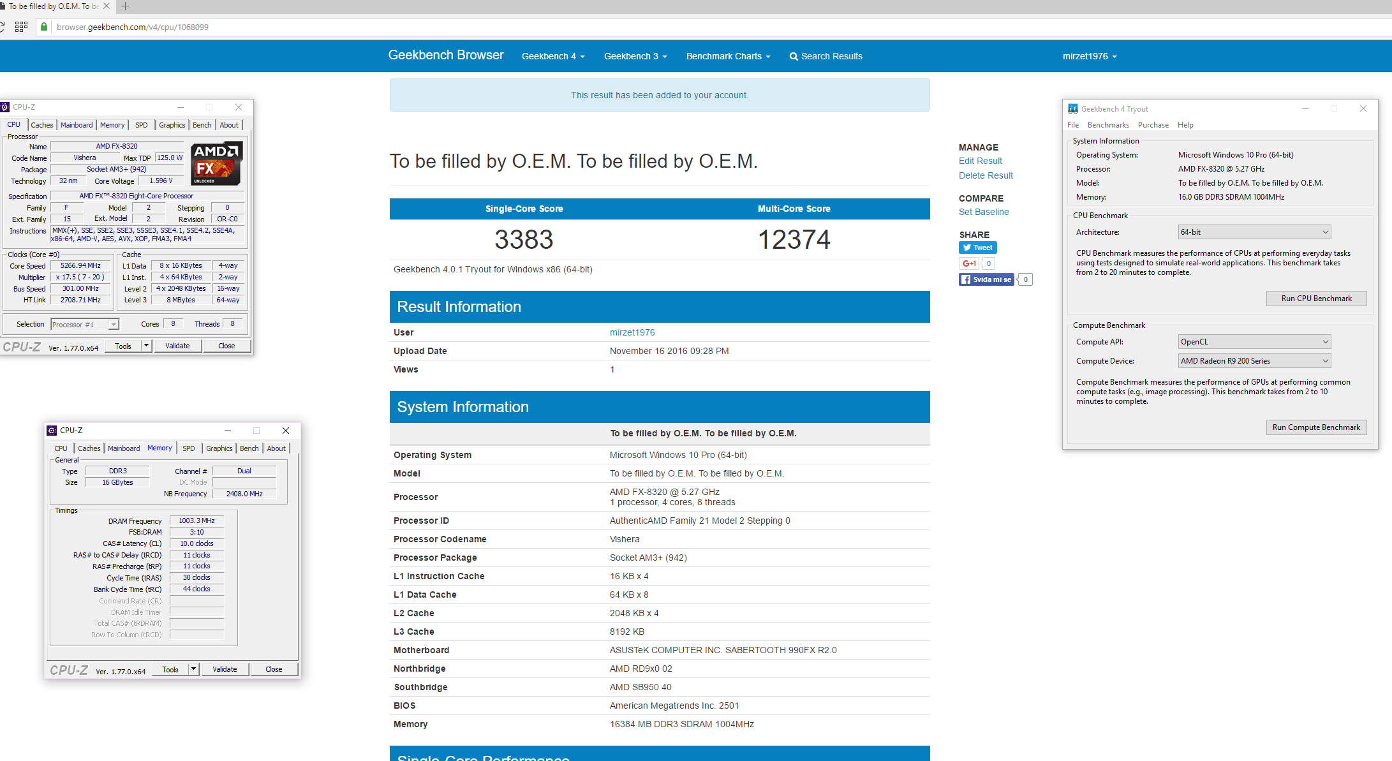Click the browser apps grid icon
Viewport: 1392px width, 761px height.
(21, 27)
